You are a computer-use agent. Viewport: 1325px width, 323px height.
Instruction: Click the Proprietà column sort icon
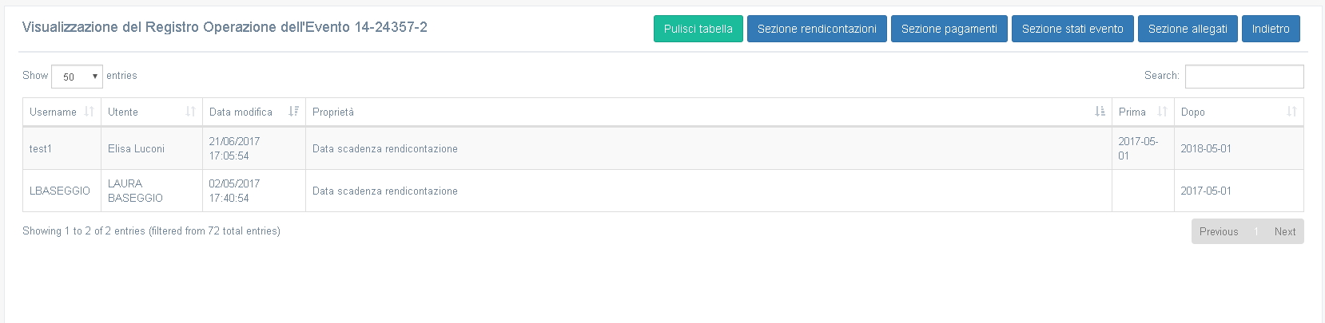(x=1100, y=112)
